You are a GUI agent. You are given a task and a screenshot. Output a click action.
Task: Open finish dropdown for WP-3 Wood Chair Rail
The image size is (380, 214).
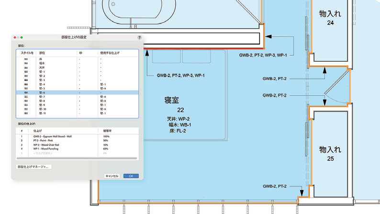click(x=46, y=145)
